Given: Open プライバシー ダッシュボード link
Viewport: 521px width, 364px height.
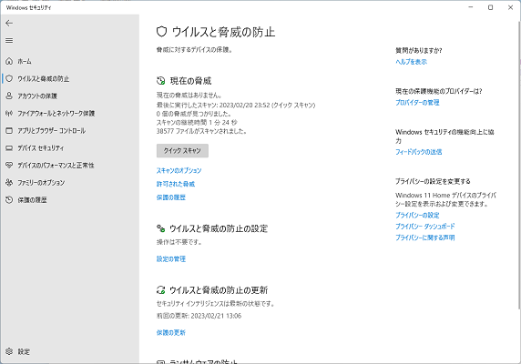Looking at the screenshot, I should [425, 227].
